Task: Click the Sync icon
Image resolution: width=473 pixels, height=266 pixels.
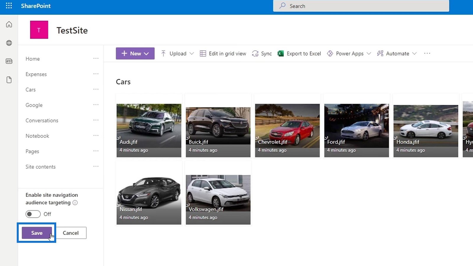Action: click(255, 53)
